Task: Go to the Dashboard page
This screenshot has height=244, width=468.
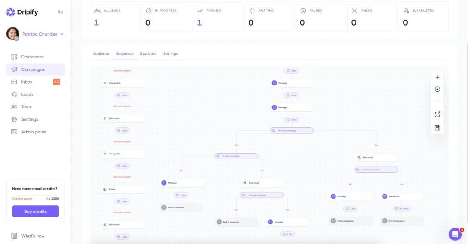Action: click(x=32, y=57)
